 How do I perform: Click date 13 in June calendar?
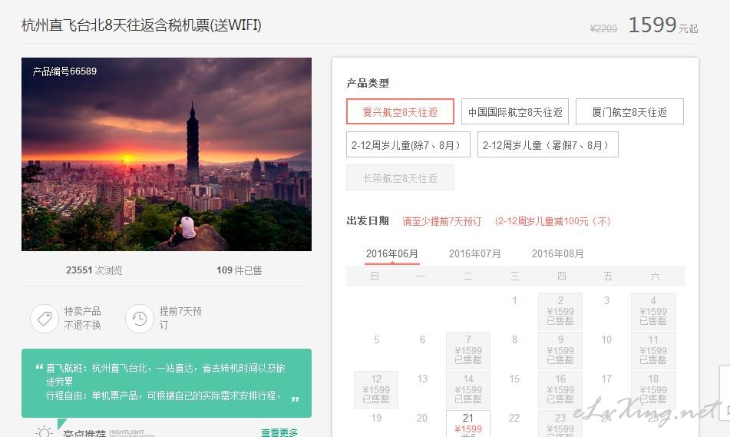[x=422, y=379]
